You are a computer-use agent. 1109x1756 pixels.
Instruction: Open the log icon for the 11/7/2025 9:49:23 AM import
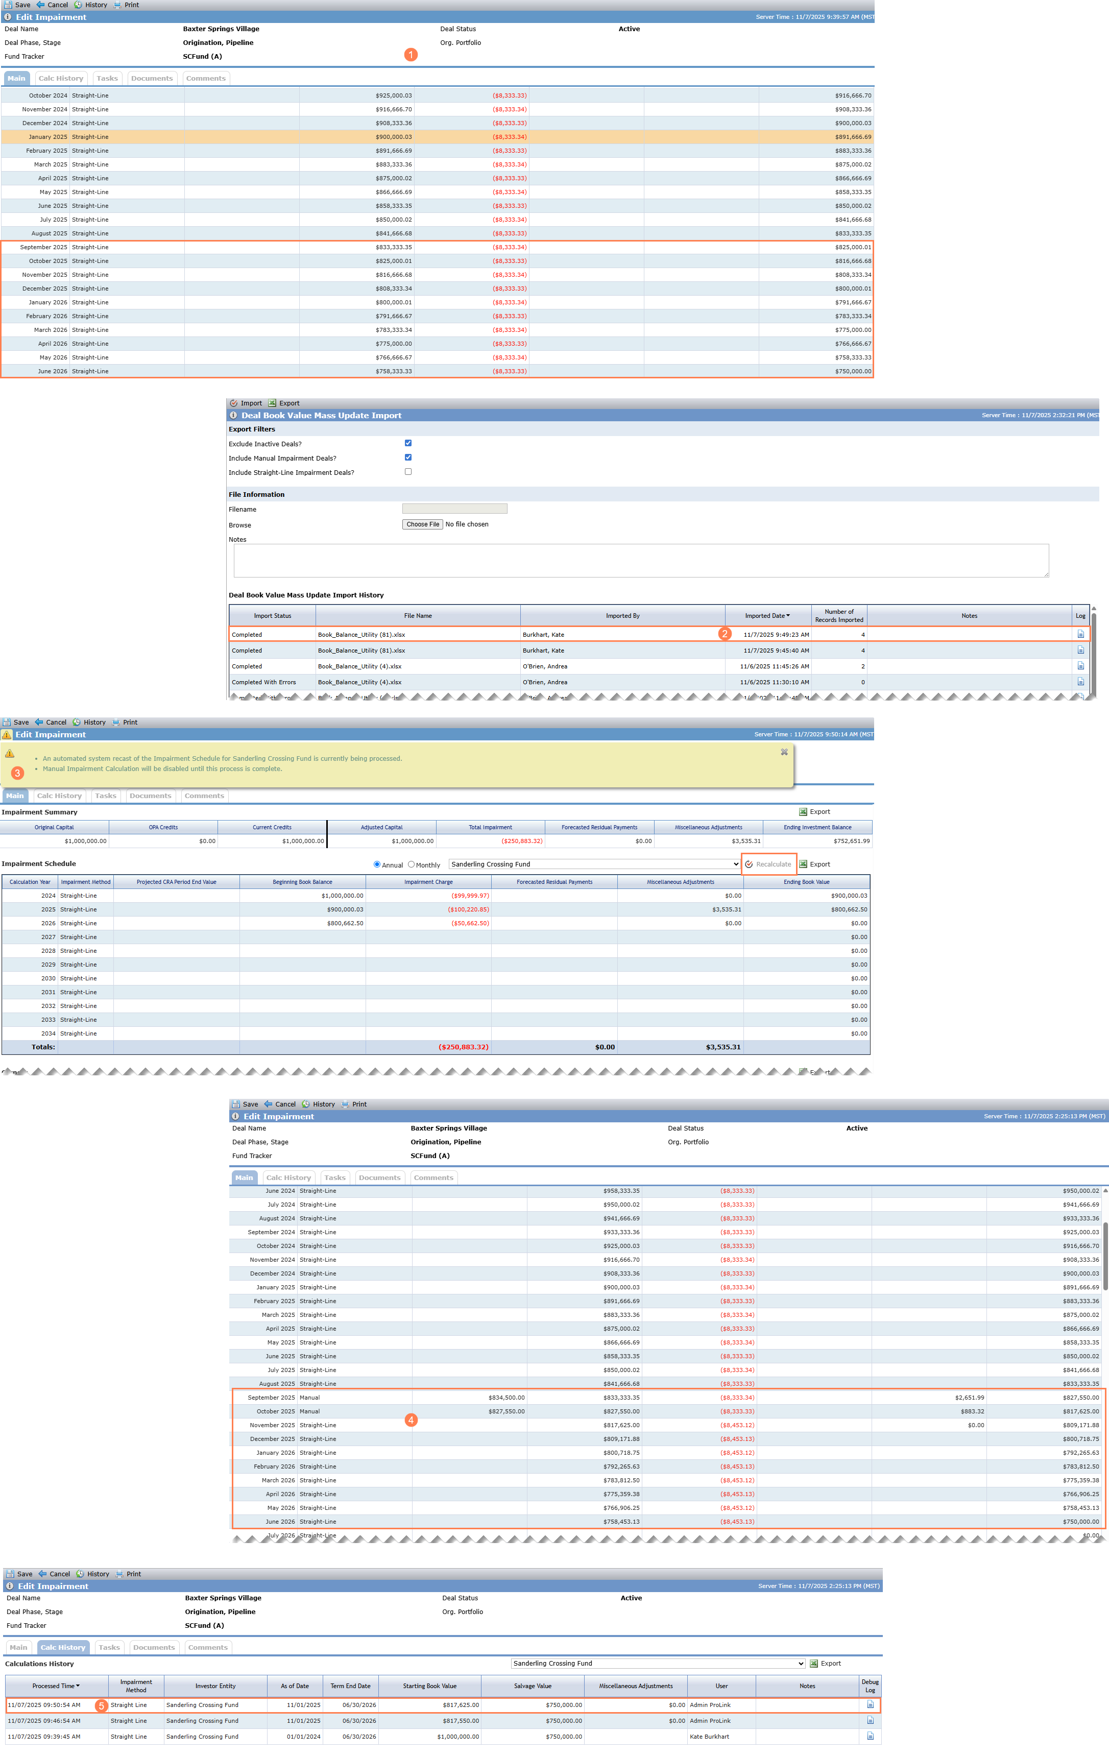1080,634
